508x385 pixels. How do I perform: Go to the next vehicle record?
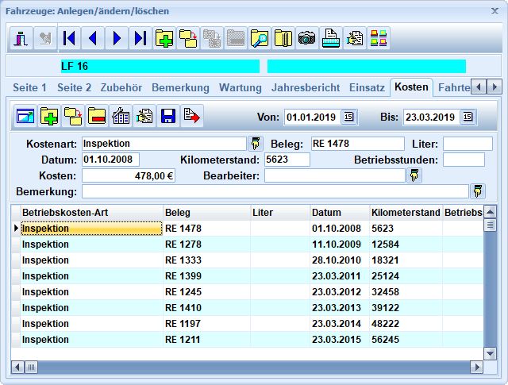tap(117, 39)
